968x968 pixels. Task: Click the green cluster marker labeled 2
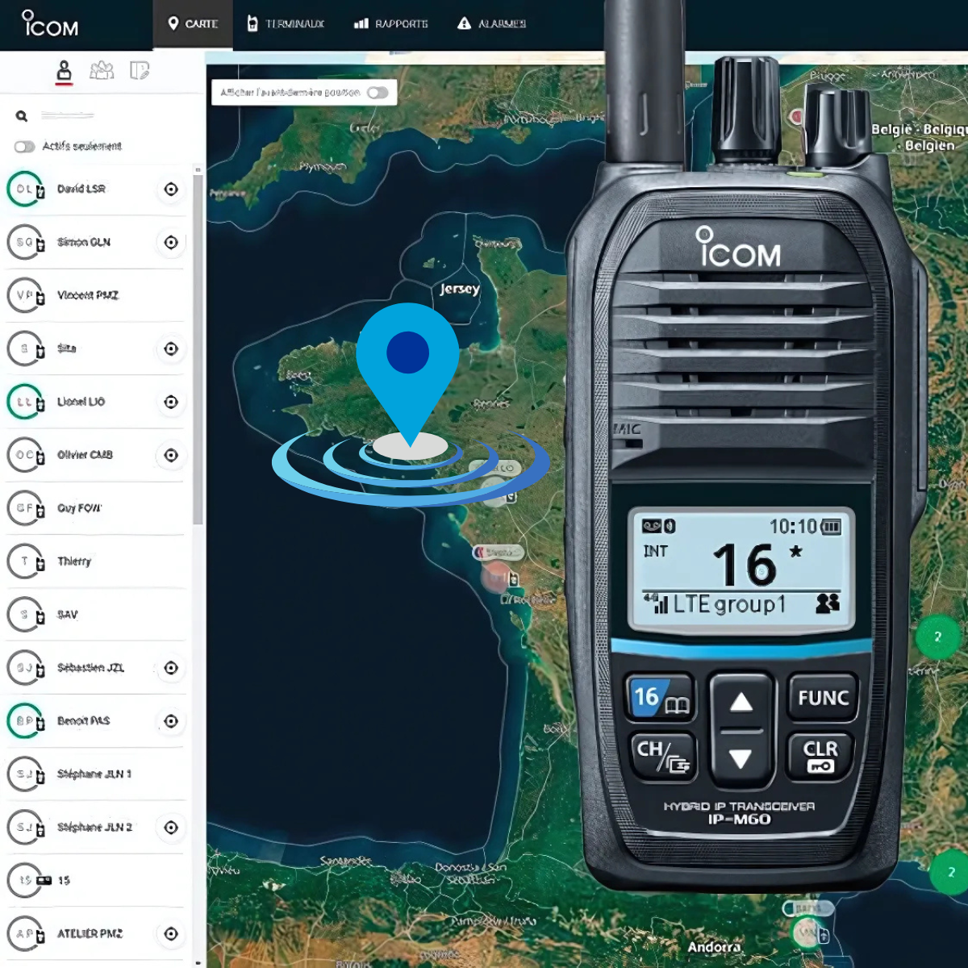pos(937,637)
